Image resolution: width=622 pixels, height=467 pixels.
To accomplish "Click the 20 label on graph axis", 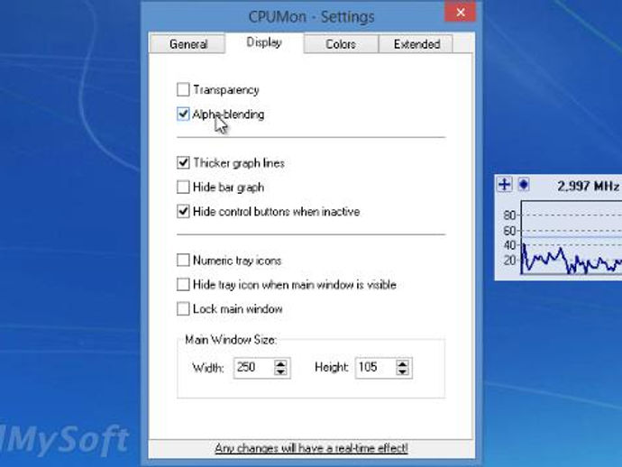I will [x=509, y=261].
